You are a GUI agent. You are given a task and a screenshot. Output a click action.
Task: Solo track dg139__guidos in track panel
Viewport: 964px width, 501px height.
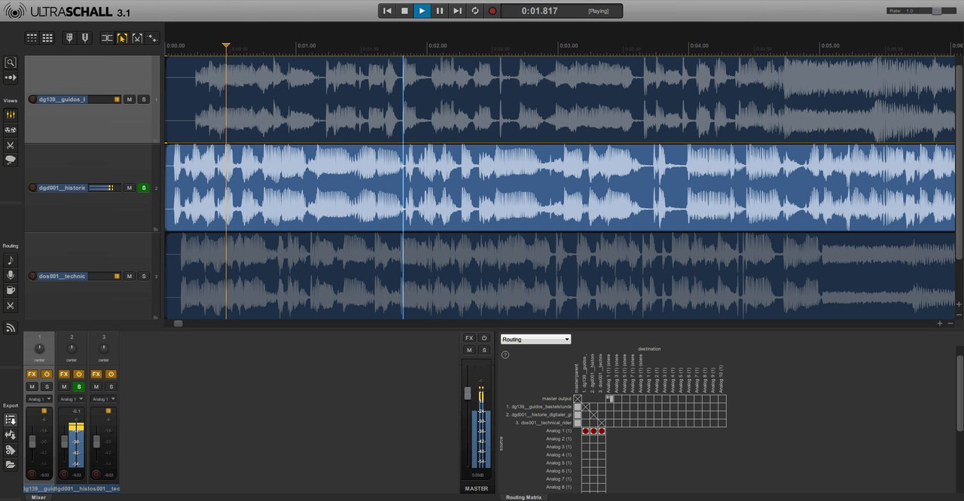pos(143,99)
